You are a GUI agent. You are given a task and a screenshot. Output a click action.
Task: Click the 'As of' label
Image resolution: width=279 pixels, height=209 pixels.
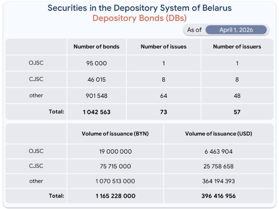coord(194,30)
